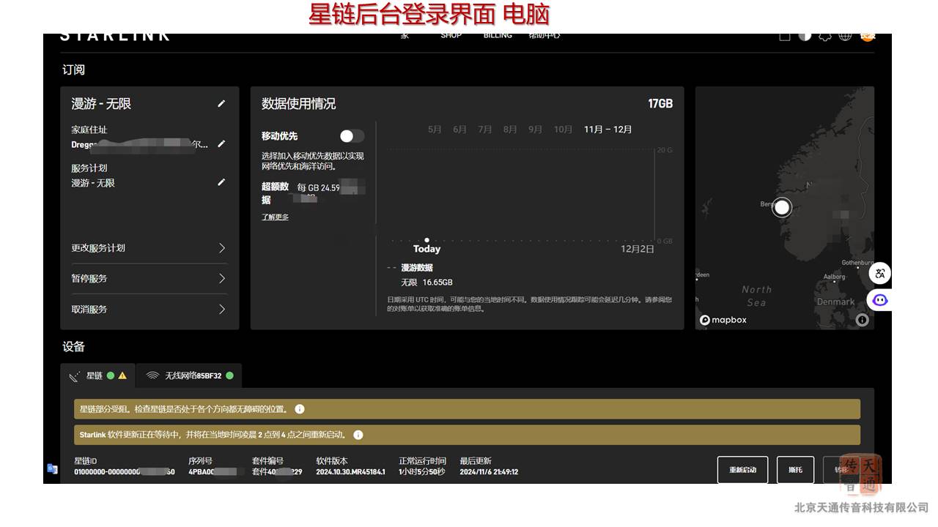Open the mapbox logo link
Image resolution: width=938 pixels, height=527 pixels.
(723, 320)
